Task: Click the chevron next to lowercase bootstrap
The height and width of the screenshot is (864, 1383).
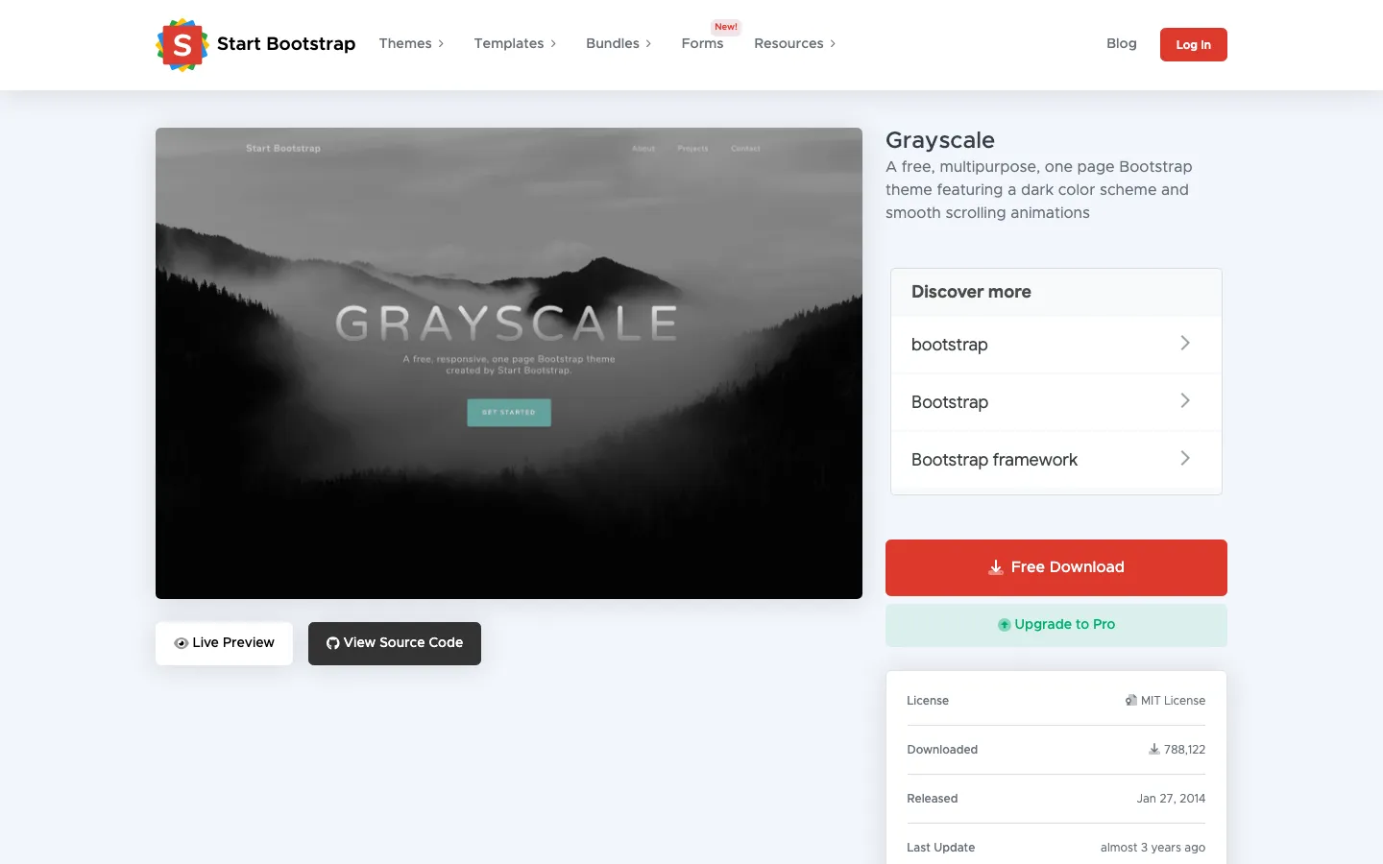Action: click(1185, 344)
